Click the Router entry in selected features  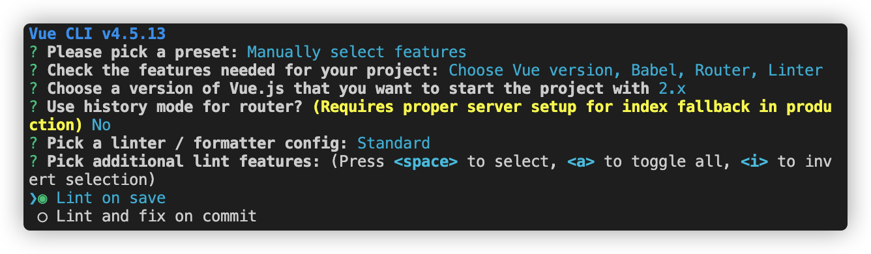(722, 70)
